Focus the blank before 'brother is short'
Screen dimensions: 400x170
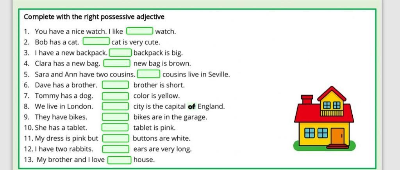tap(115, 85)
